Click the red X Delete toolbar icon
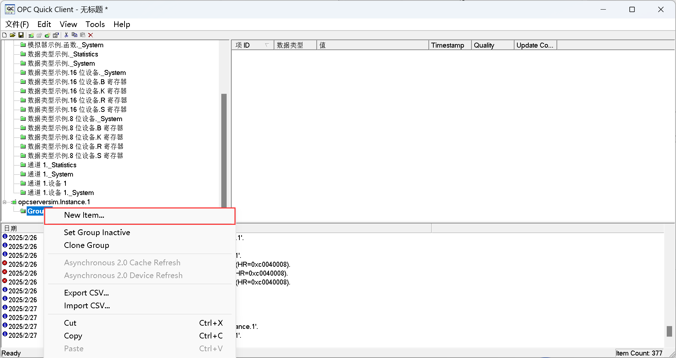Viewport: 676px width, 358px height. tap(91, 35)
